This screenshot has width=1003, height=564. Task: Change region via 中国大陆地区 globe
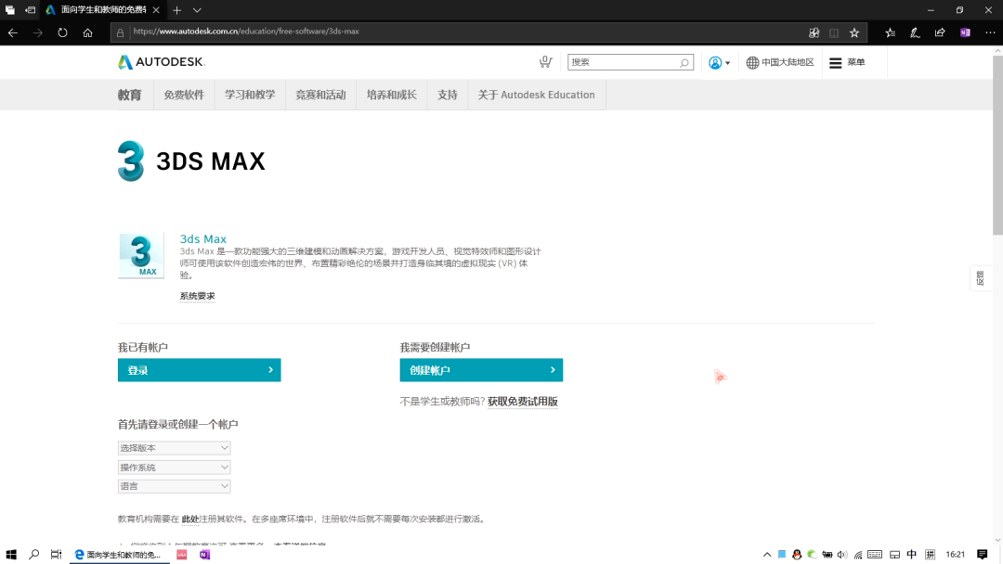[780, 62]
